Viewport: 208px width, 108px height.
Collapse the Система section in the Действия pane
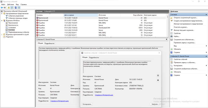pyautogui.click(x=206, y=15)
